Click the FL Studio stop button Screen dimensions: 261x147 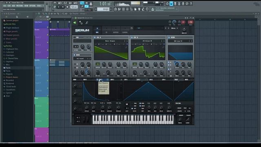click(x=63, y=7)
